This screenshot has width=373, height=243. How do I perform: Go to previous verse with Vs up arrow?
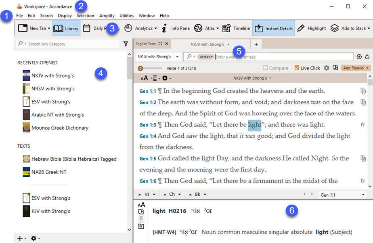140,195
